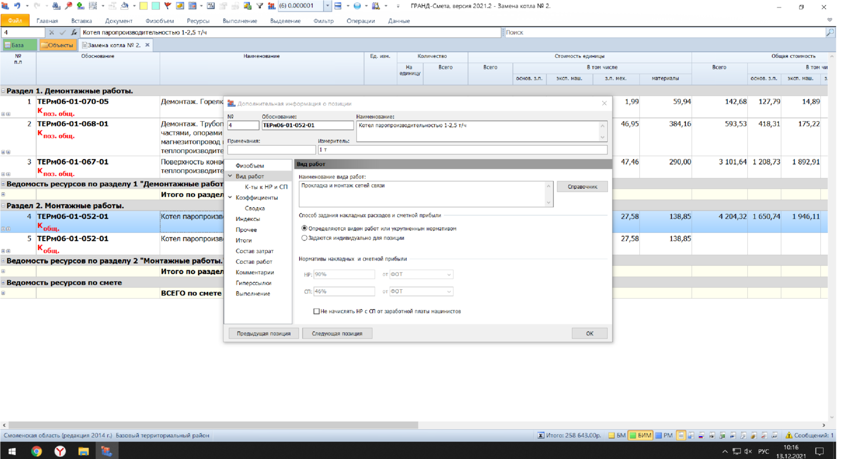861x459 pixels.
Task: Select Комментарии in dialog sidebar
Action: coord(255,273)
